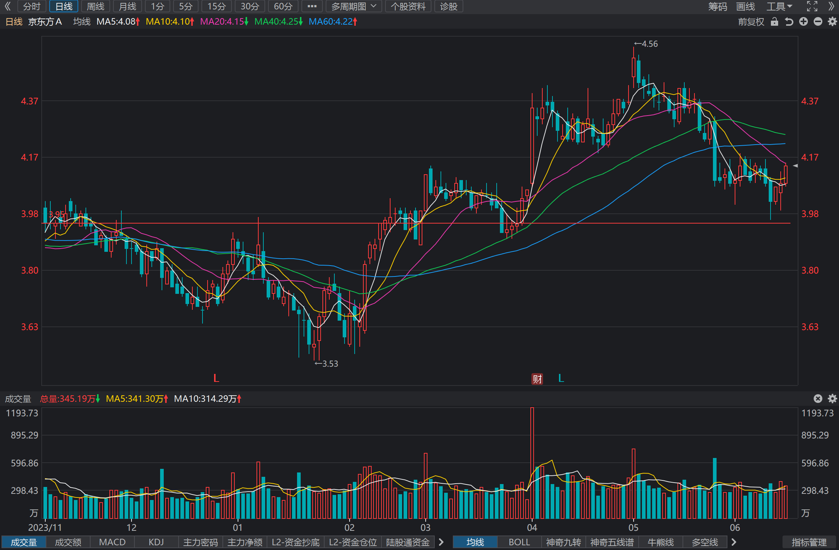This screenshot has height=550, width=839.
Task: Select MACD indicator tab
Action: click(x=112, y=542)
